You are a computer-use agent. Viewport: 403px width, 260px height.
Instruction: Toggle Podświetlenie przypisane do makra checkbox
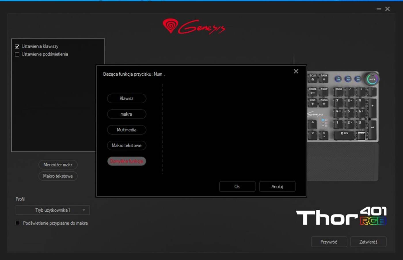pyautogui.click(x=18, y=223)
